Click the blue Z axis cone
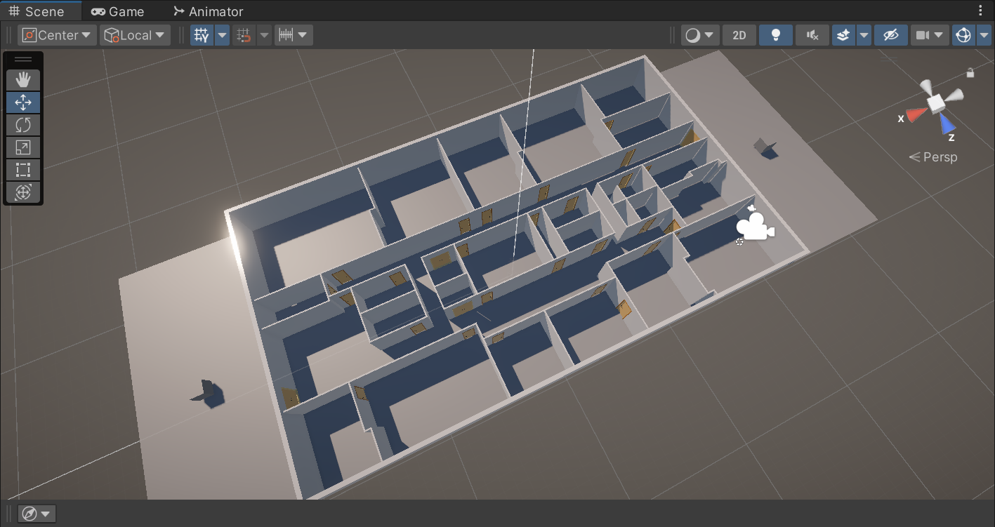 click(947, 125)
